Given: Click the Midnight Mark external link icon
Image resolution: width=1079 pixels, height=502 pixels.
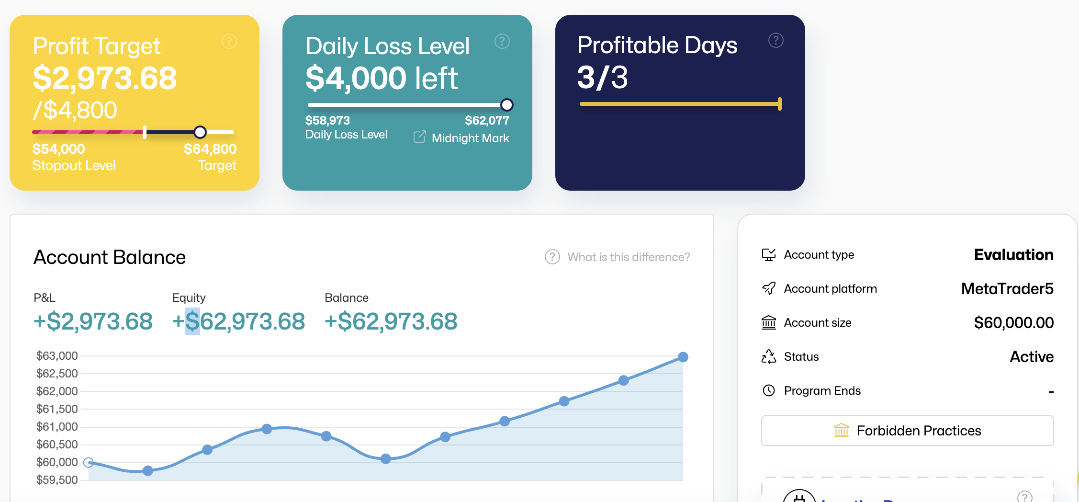Looking at the screenshot, I should pyautogui.click(x=419, y=137).
